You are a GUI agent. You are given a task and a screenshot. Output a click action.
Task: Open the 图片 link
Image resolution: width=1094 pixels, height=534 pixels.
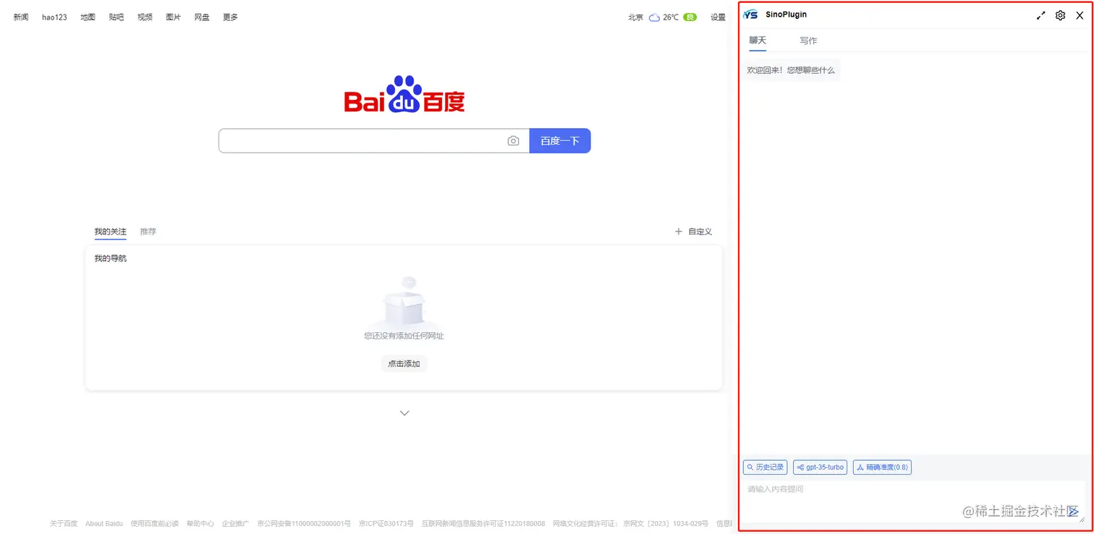(174, 17)
